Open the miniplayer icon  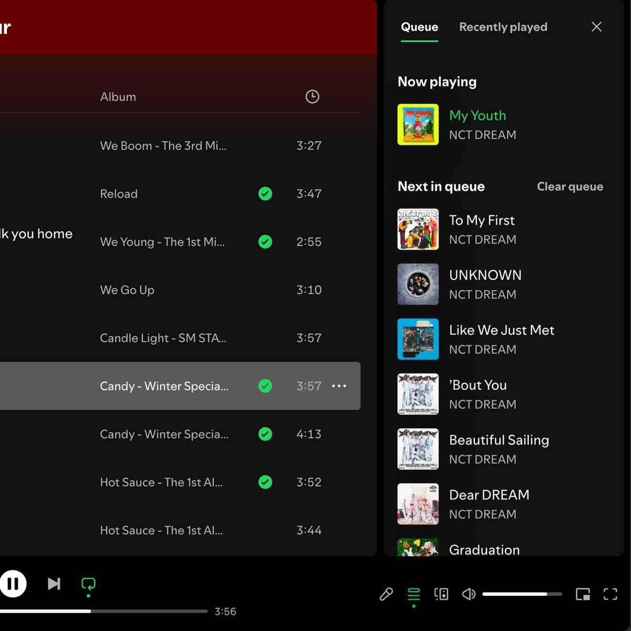tap(583, 594)
